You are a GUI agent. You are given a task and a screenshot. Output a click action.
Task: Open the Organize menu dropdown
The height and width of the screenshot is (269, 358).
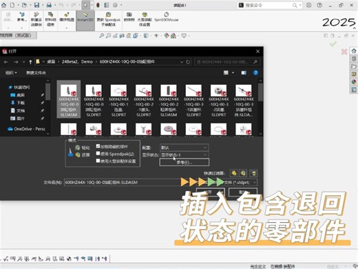pyautogui.click(x=11, y=72)
